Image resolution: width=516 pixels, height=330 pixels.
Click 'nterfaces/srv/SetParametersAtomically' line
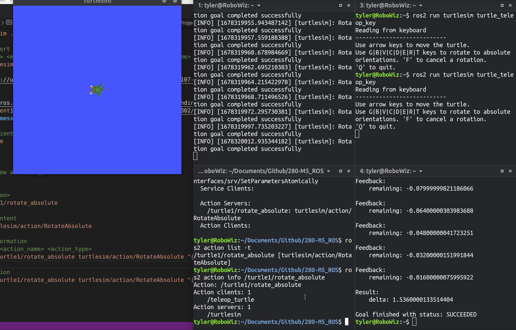pos(256,181)
